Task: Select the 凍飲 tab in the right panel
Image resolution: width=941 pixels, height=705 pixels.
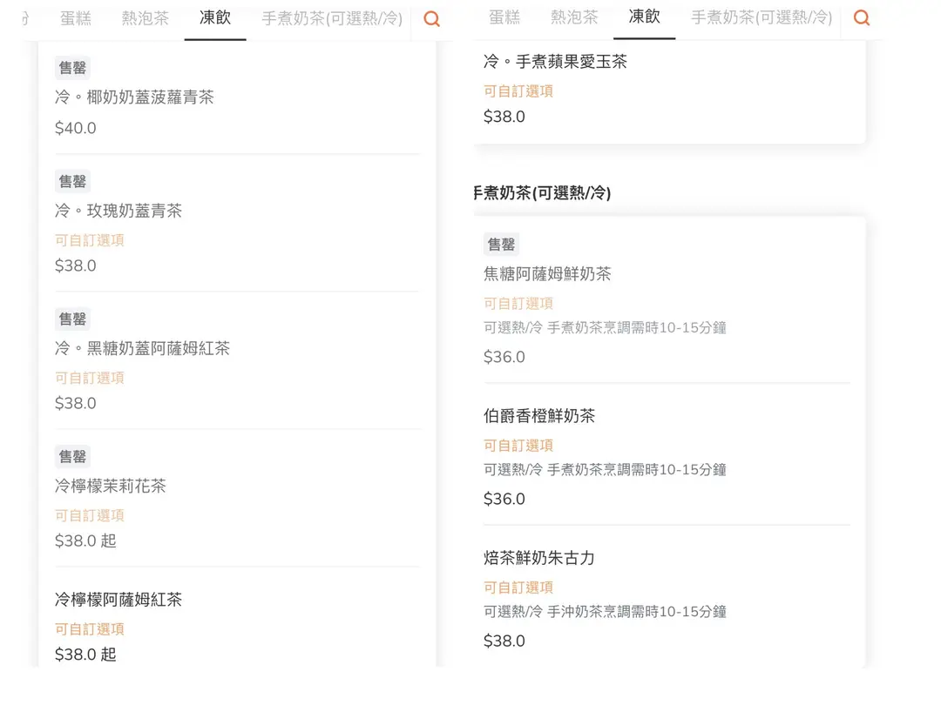Action: tap(644, 17)
